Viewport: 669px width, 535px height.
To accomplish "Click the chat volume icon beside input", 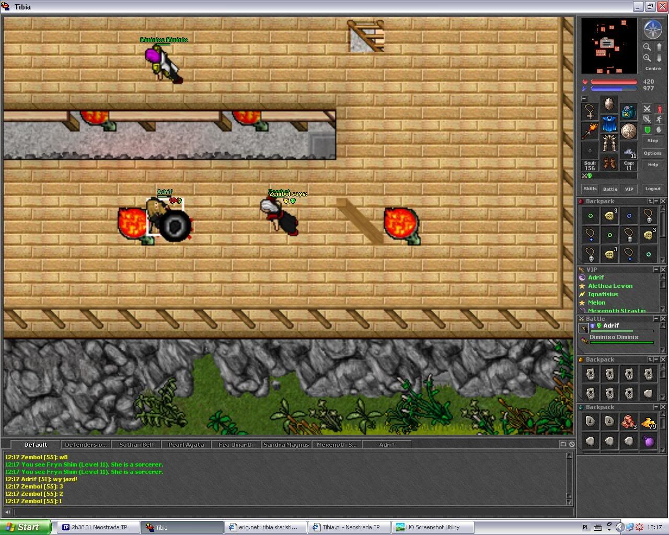I will click(x=8, y=512).
